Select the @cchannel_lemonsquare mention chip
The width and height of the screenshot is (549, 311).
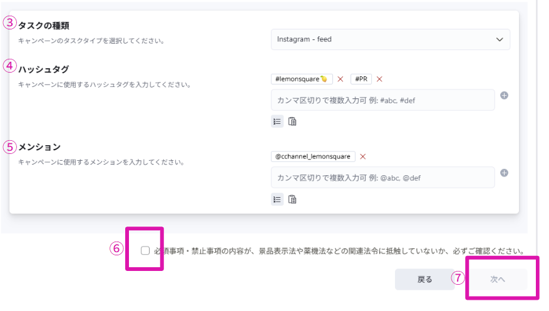click(x=313, y=156)
